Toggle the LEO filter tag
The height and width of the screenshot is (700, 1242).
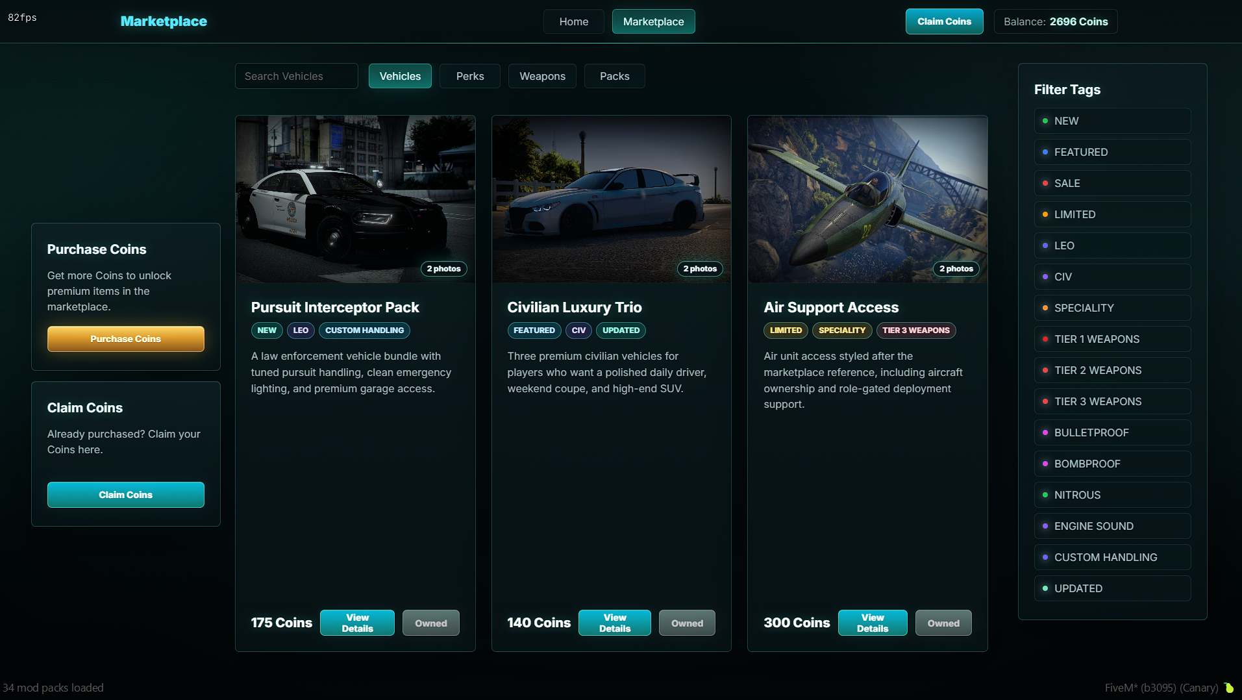coord(1112,245)
